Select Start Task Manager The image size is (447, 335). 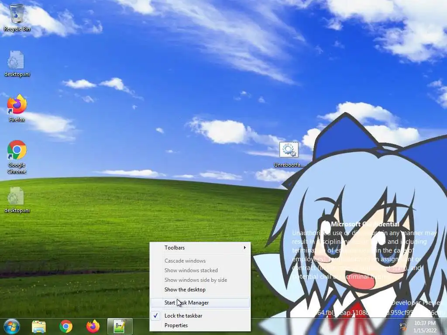[200, 303]
